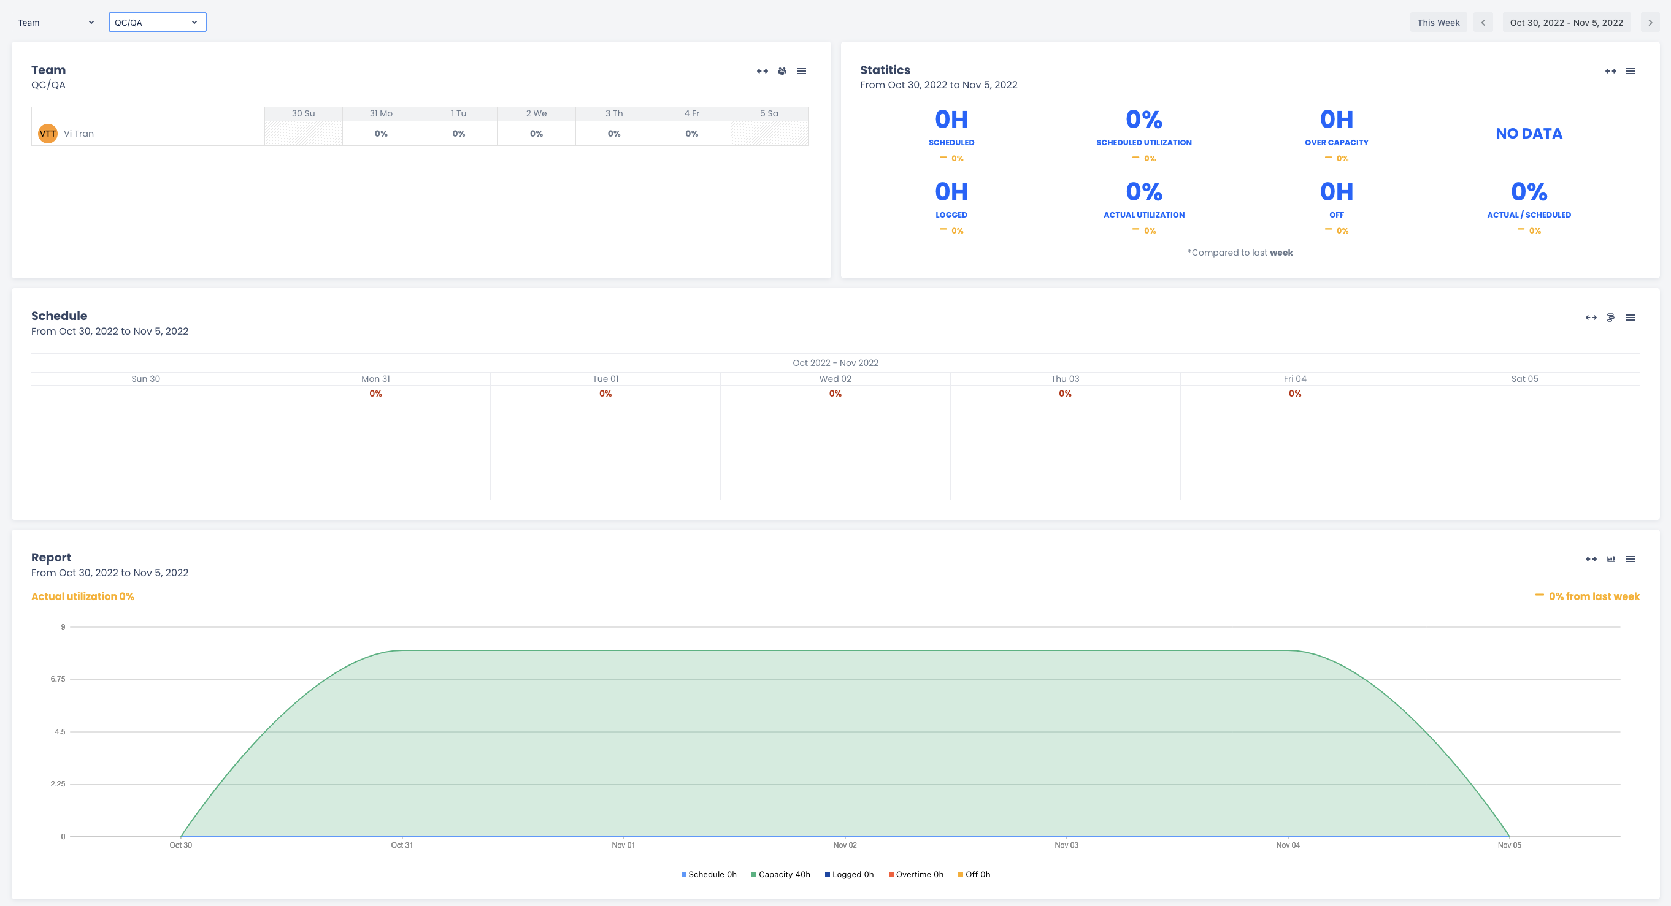Click the Statitics panel expand-width arrows icon
The image size is (1671, 906).
[1611, 71]
